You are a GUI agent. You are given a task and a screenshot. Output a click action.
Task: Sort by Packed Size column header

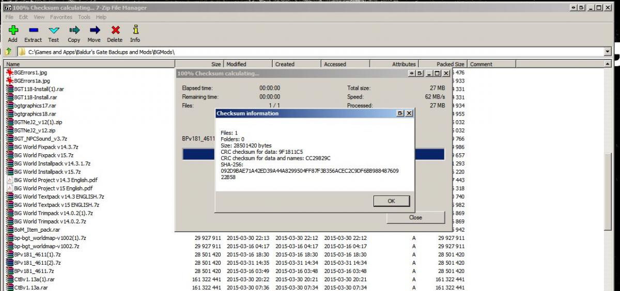point(443,64)
